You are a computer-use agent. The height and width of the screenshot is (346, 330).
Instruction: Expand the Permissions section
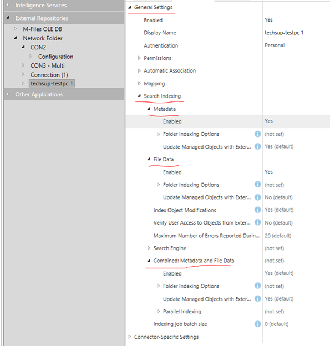click(x=139, y=58)
